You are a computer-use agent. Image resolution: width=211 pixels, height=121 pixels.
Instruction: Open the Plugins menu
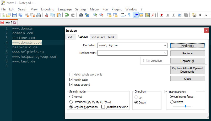coord(117,9)
